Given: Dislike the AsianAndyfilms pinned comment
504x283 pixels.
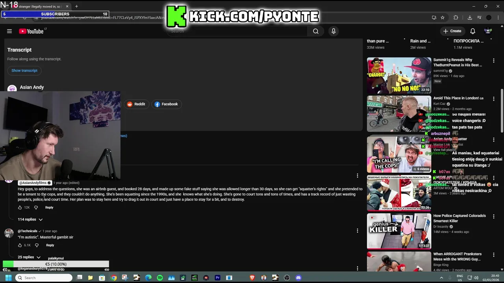Looking at the screenshot, I should pyautogui.click(x=36, y=208).
